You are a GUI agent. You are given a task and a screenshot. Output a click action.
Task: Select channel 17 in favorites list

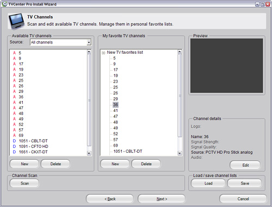click(115, 70)
